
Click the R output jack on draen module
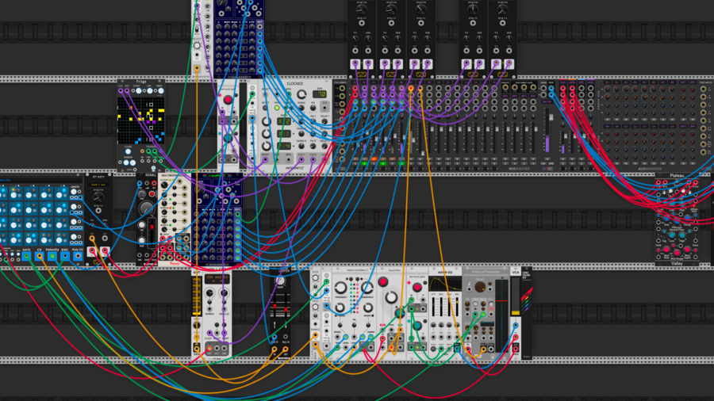coord(105,251)
